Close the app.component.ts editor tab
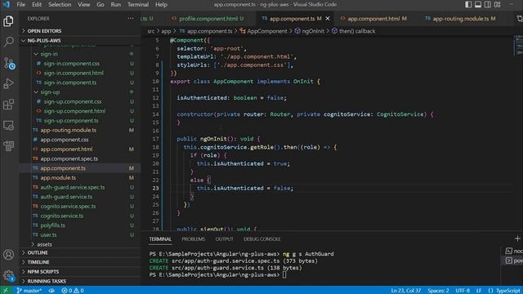The image size is (523, 294). click(328, 19)
